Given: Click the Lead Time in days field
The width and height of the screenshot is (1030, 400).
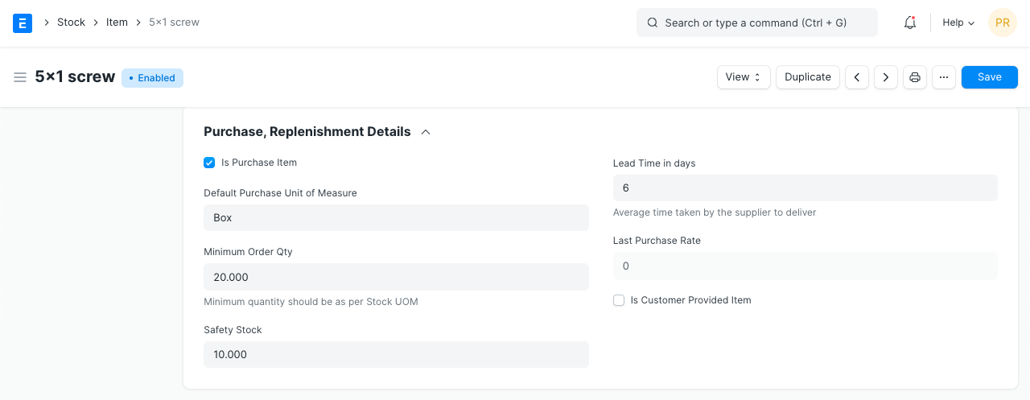Looking at the screenshot, I should coord(805,188).
